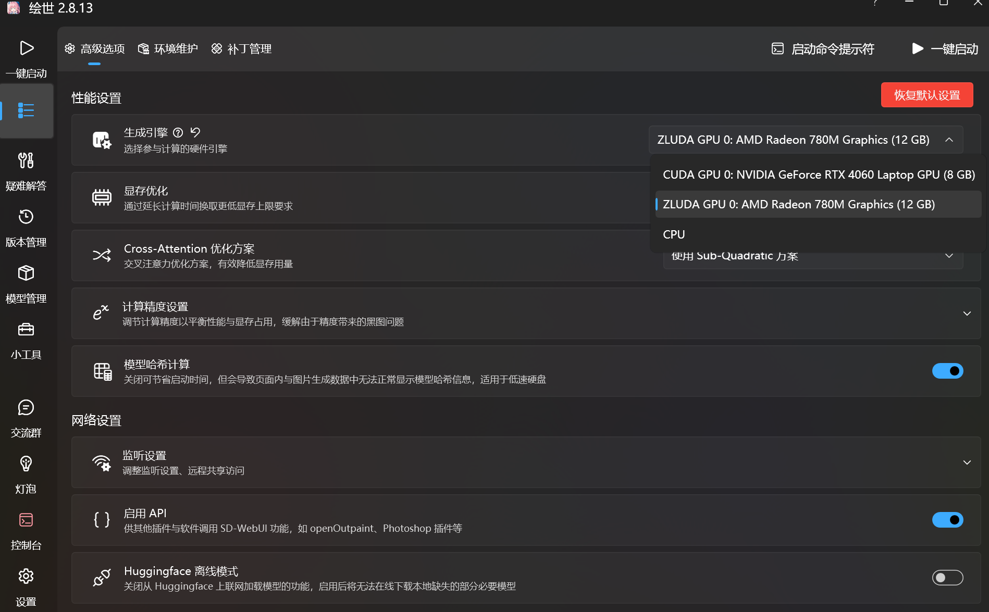Click the help icon beside 生成引擎
The width and height of the screenshot is (989, 612).
[178, 132]
